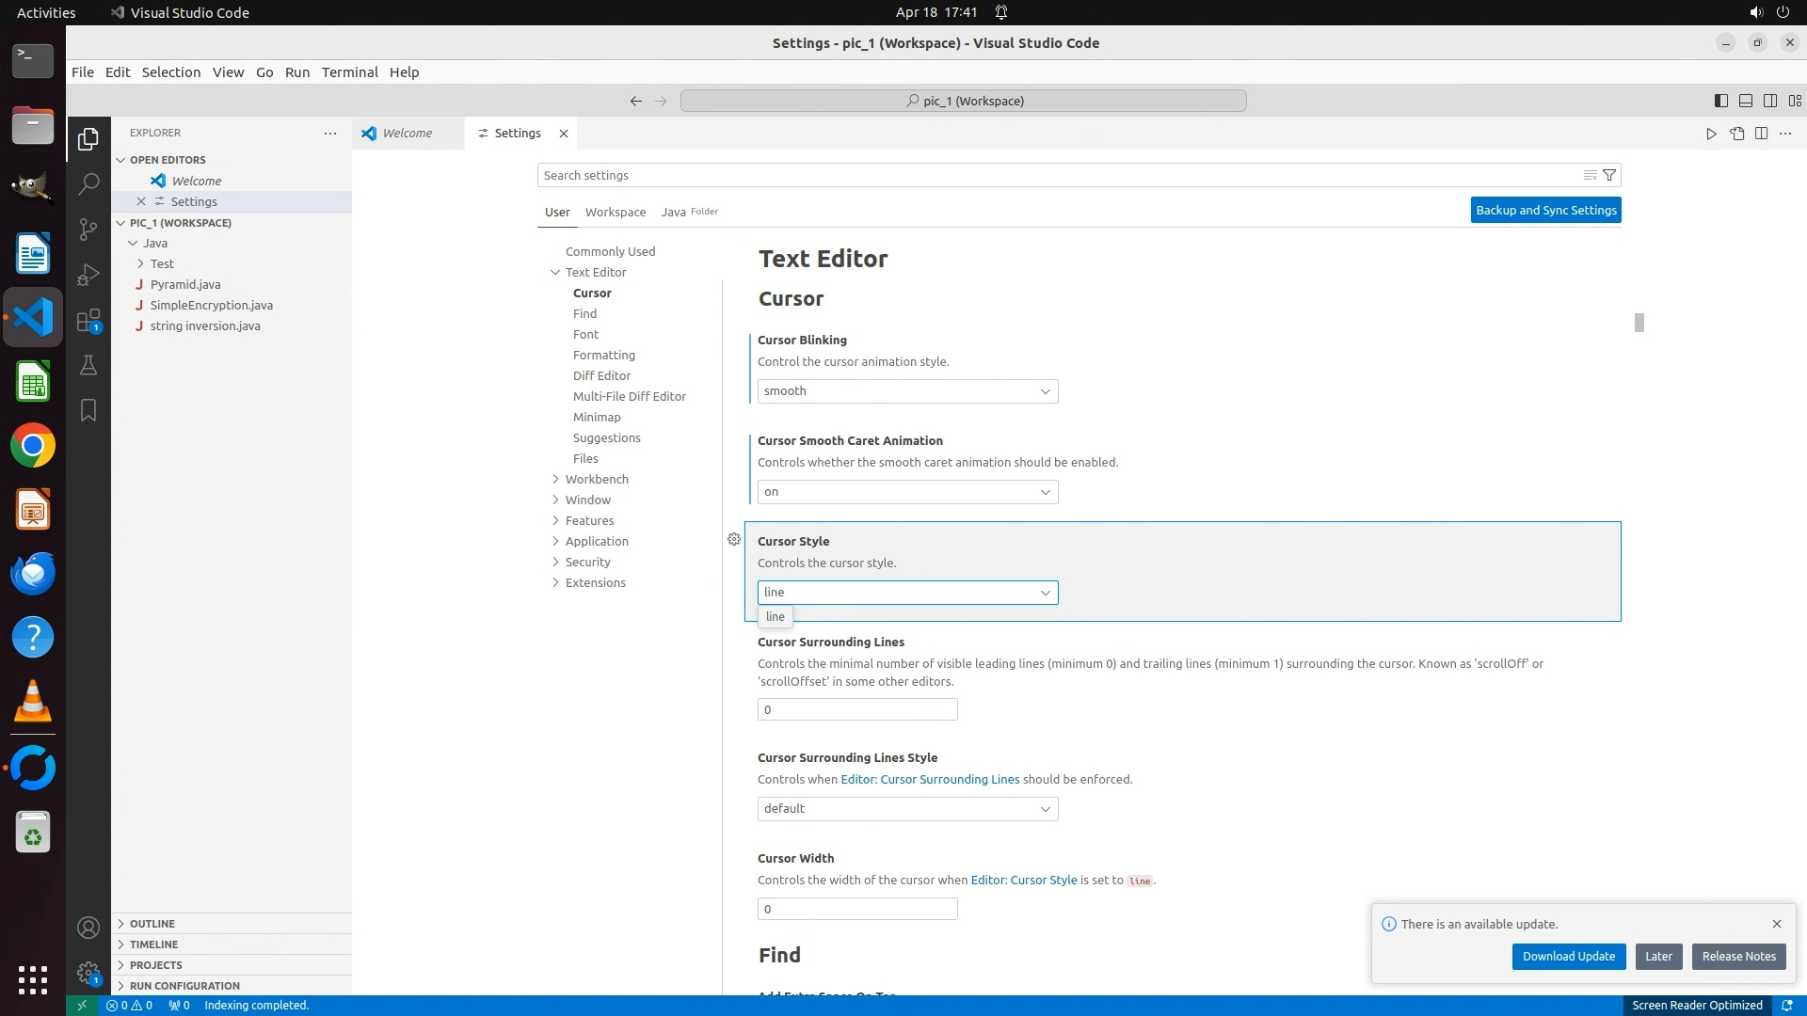The width and height of the screenshot is (1807, 1016).
Task: Click the Accounts icon in activity bar
Action: 88,928
